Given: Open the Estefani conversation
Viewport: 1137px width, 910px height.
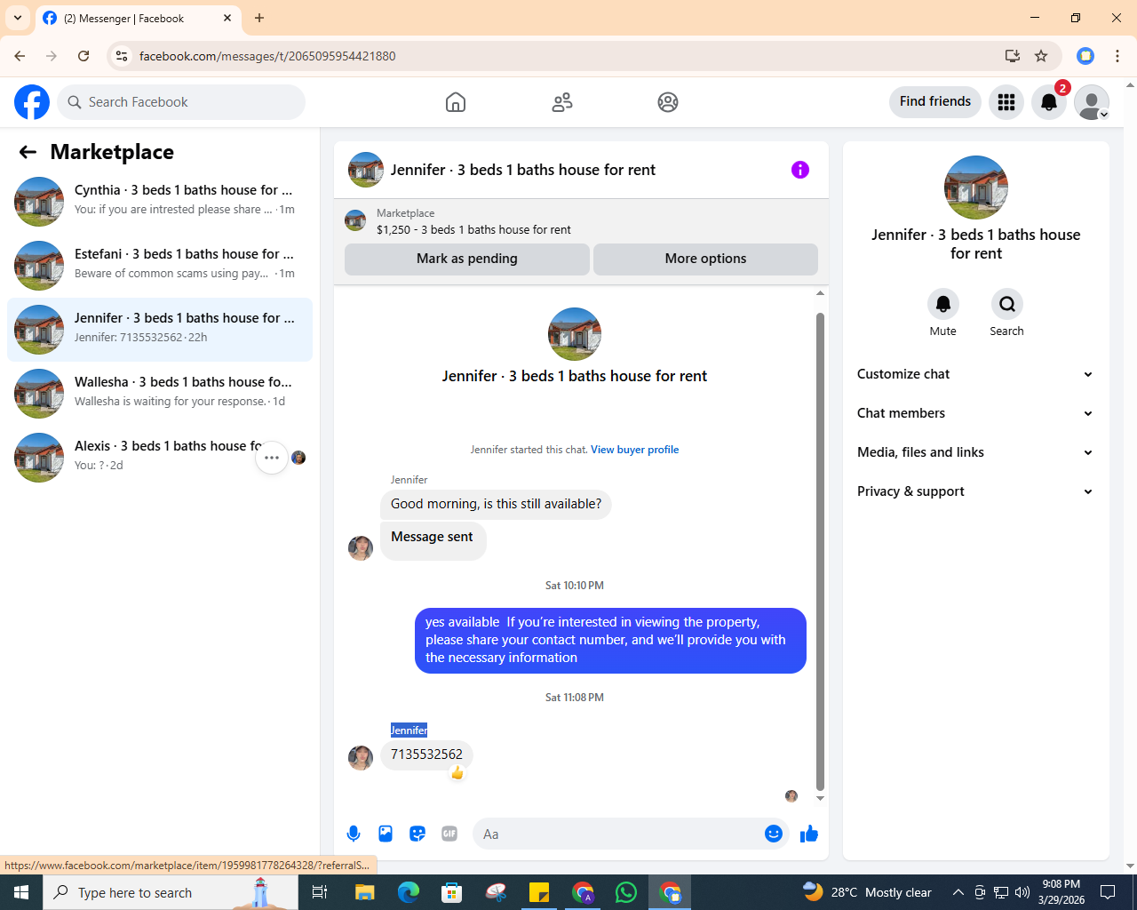Looking at the screenshot, I should tap(160, 266).
